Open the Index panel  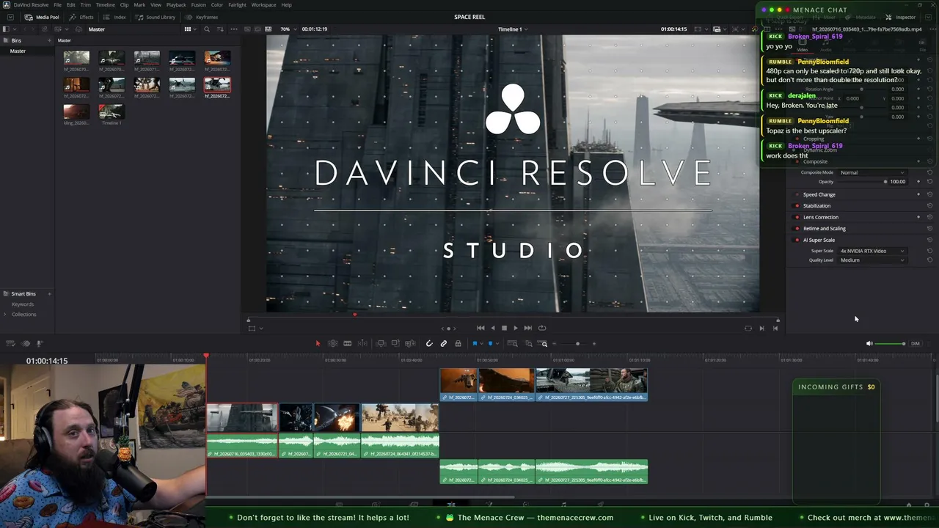(x=115, y=17)
